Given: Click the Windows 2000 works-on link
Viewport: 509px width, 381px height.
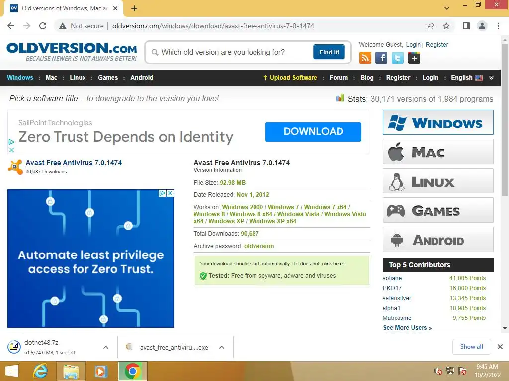Looking at the screenshot, I should (x=243, y=207).
